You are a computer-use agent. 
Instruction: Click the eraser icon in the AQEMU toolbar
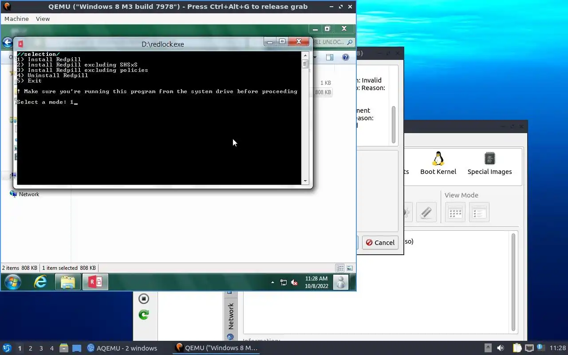(426, 212)
